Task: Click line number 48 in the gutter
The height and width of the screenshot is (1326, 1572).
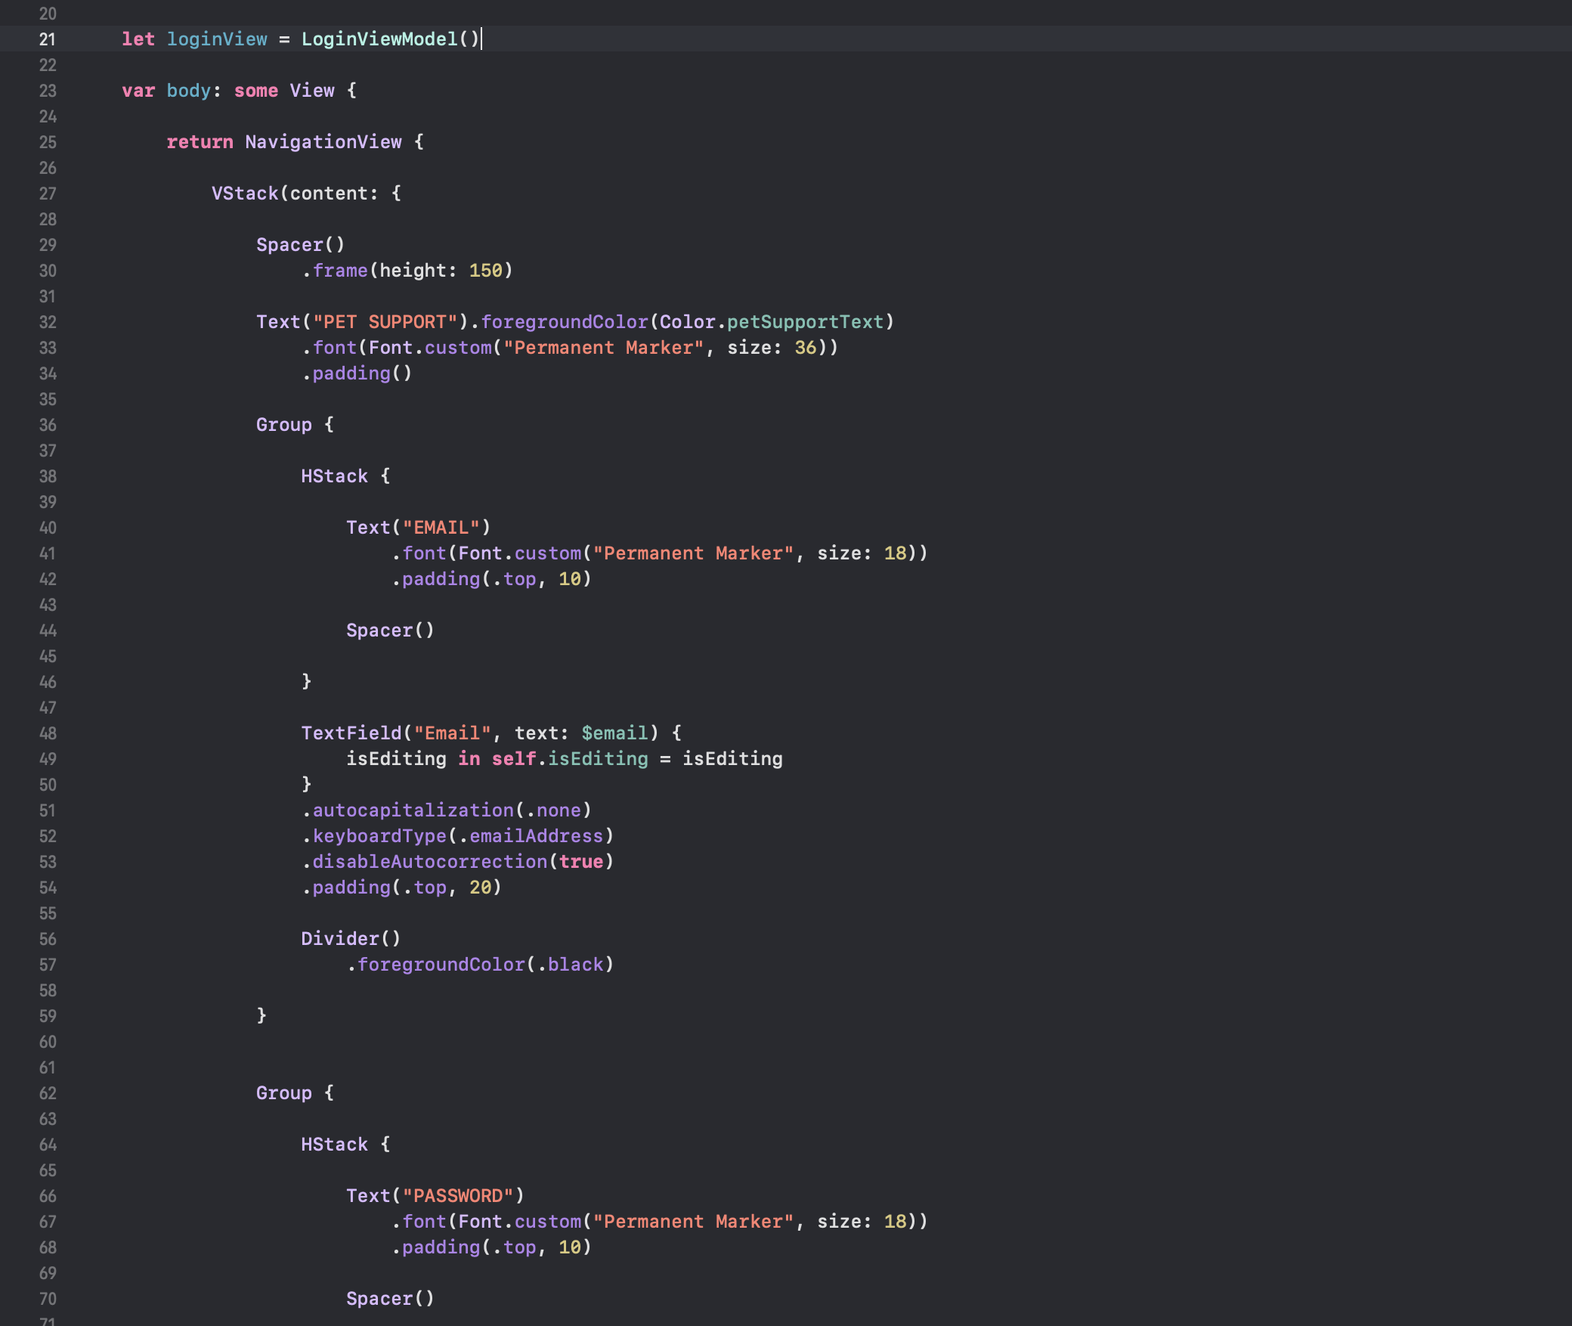Action: tap(48, 733)
